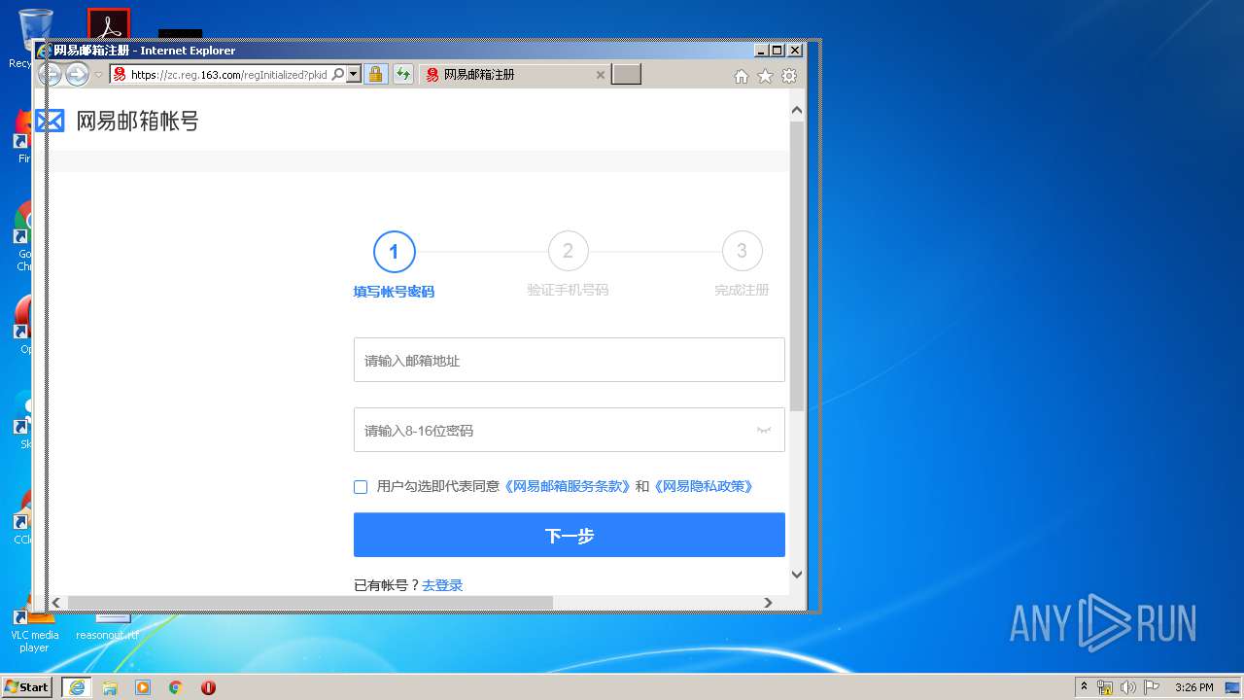The height and width of the screenshot is (700, 1244).
Task: Click the security lock icon
Action: coord(376,74)
